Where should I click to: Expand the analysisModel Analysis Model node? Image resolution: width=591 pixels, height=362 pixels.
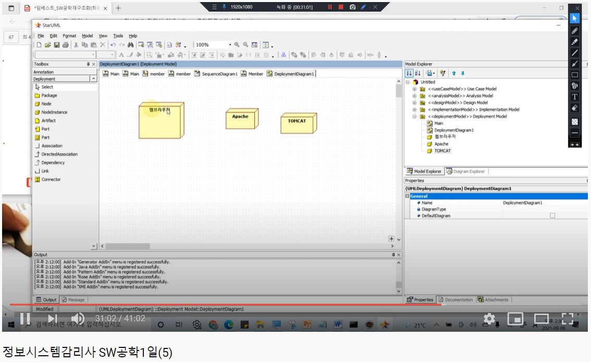point(415,96)
